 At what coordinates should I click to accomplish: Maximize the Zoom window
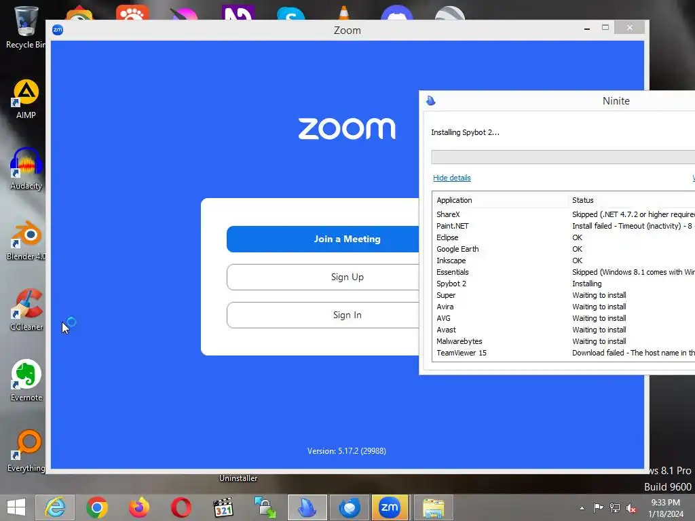605,28
